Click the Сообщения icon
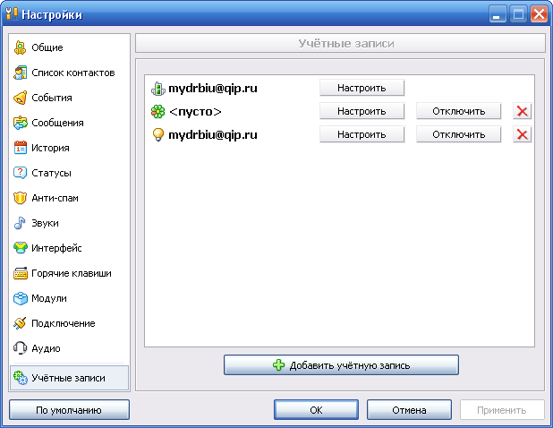Screen dimensions: 553x428 pyautogui.click(x=20, y=123)
